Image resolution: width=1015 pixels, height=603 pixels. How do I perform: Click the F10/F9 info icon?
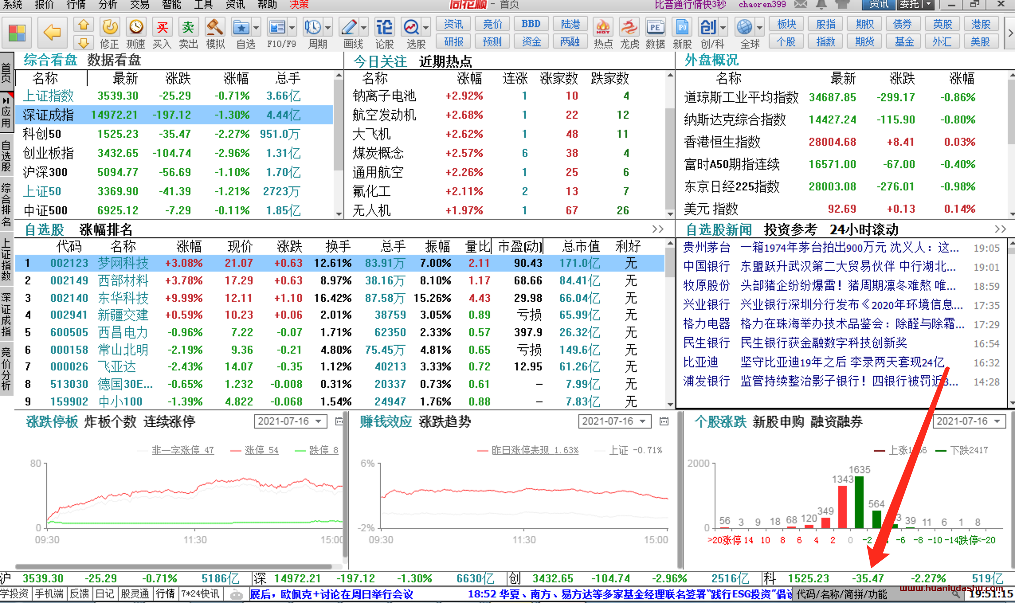277,27
